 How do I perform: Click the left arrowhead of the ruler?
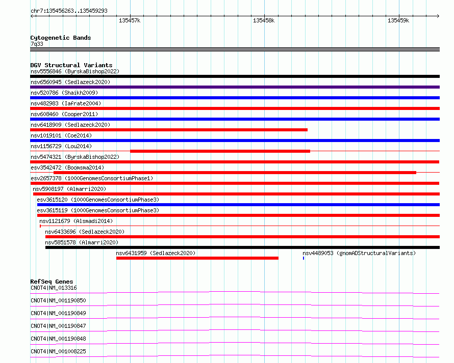pyautogui.click(x=32, y=16)
